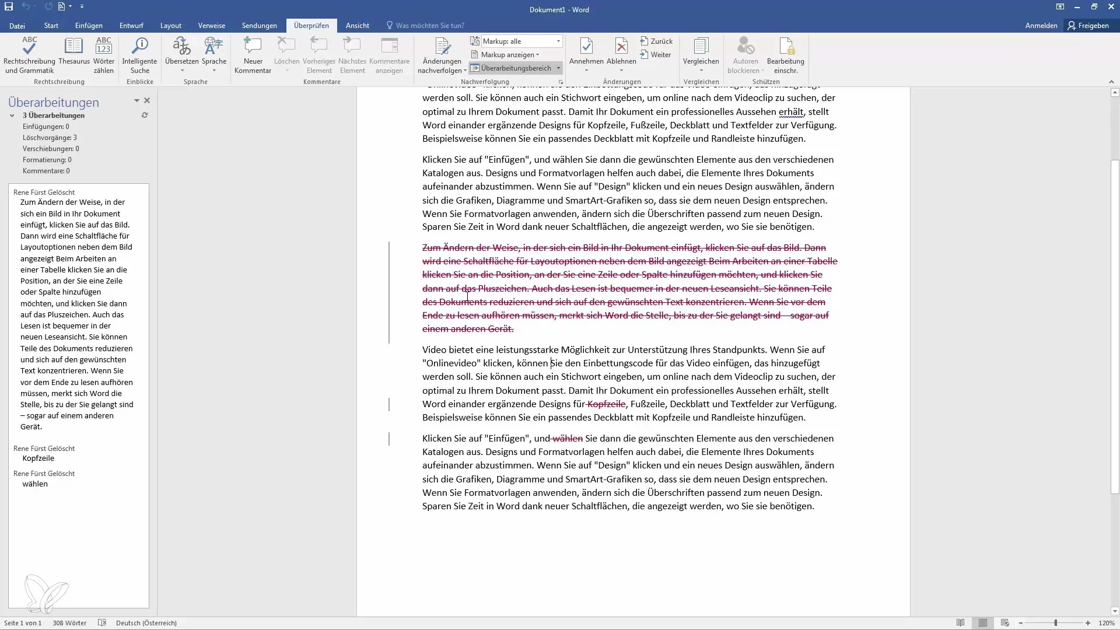
Task: Click zoom out minus button
Action: [1021, 623]
